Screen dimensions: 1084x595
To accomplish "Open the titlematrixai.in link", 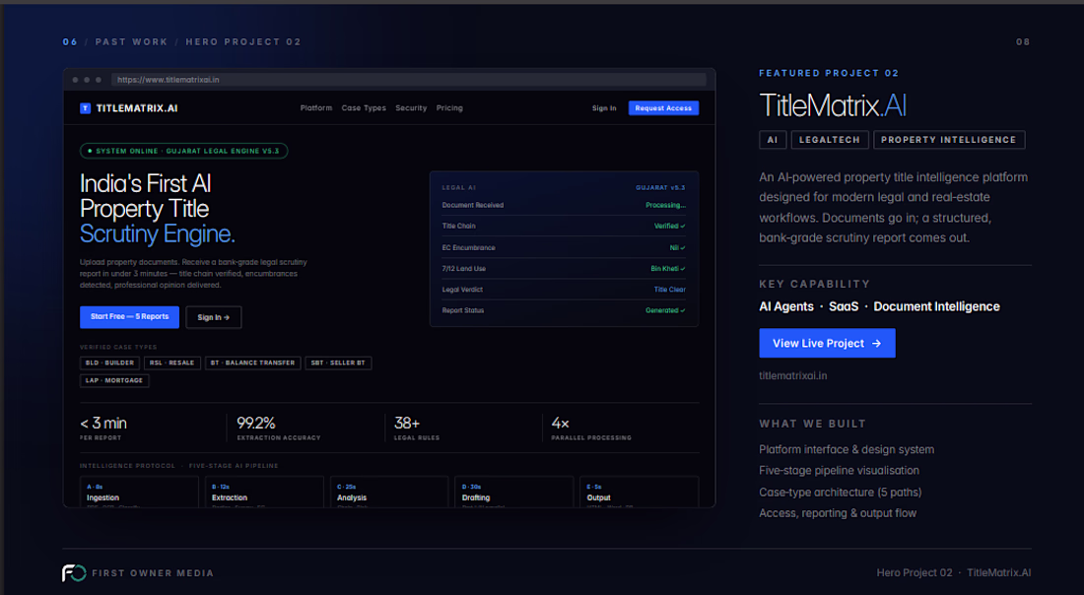I will click(793, 376).
